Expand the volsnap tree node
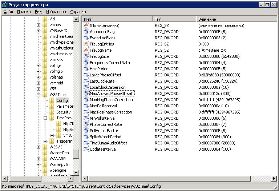This screenshot has height=191, width=279. (x=38, y=77)
